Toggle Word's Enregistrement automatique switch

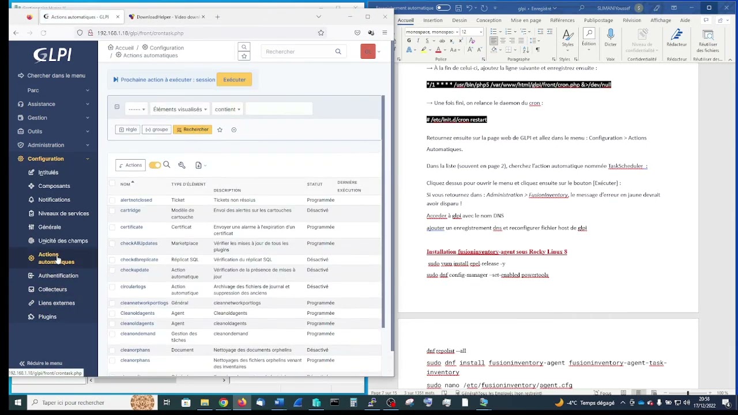[443, 8]
